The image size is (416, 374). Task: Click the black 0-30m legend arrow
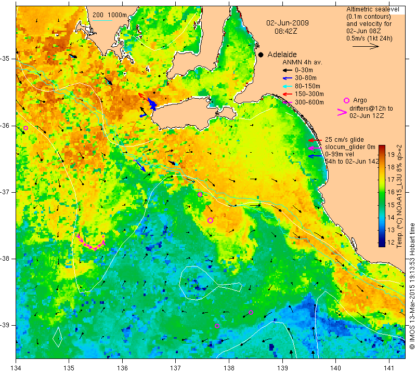288,70
